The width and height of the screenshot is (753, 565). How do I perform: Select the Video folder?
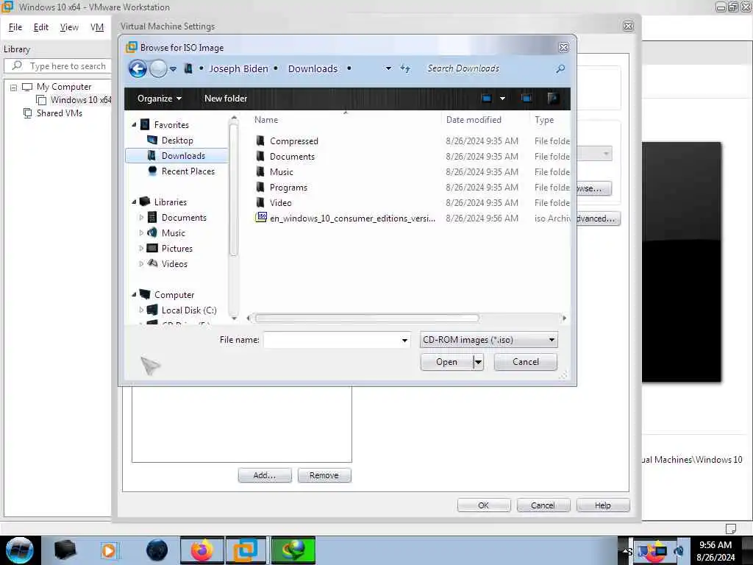280,203
